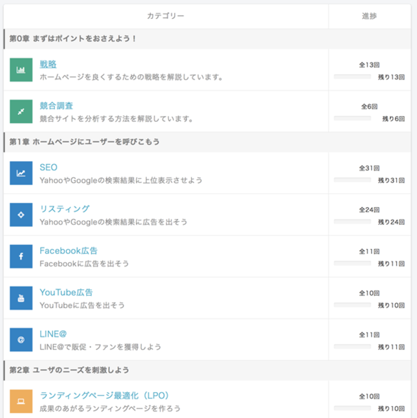Click the green bar chart 戦略 icon
The width and height of the screenshot is (417, 418).
(21, 70)
